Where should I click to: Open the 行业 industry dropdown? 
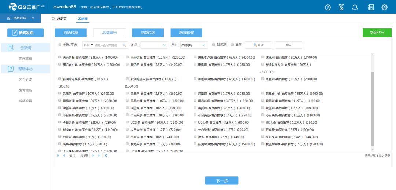194,45
